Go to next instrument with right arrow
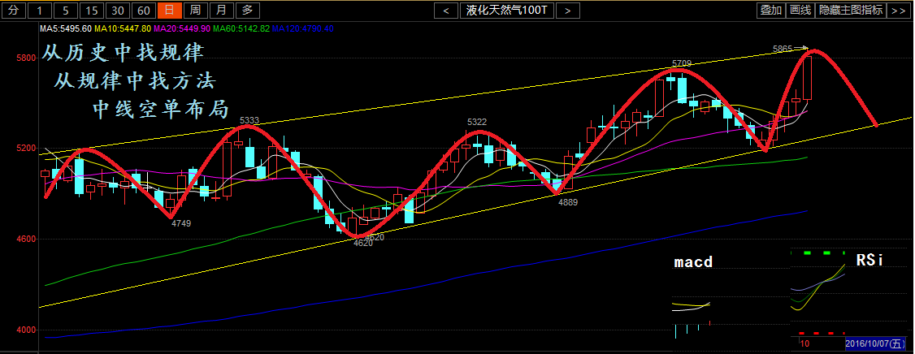 click(568, 11)
